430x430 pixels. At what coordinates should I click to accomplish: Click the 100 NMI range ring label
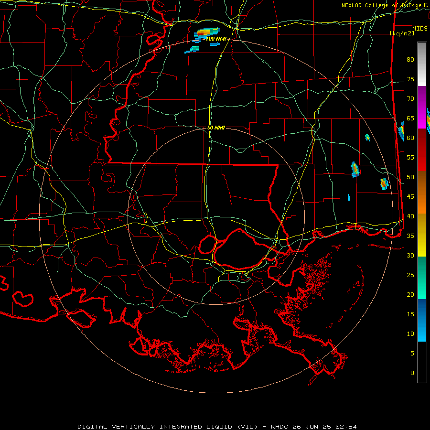(x=216, y=39)
